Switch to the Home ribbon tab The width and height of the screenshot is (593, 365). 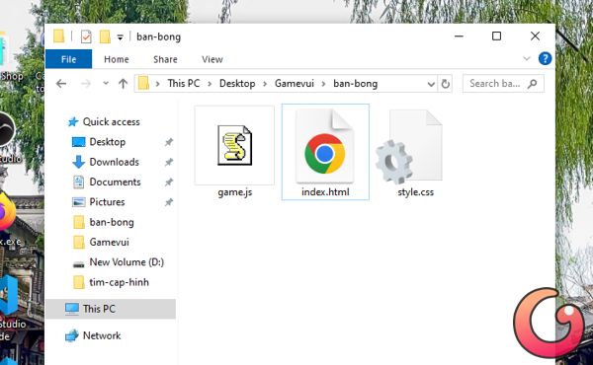(116, 59)
